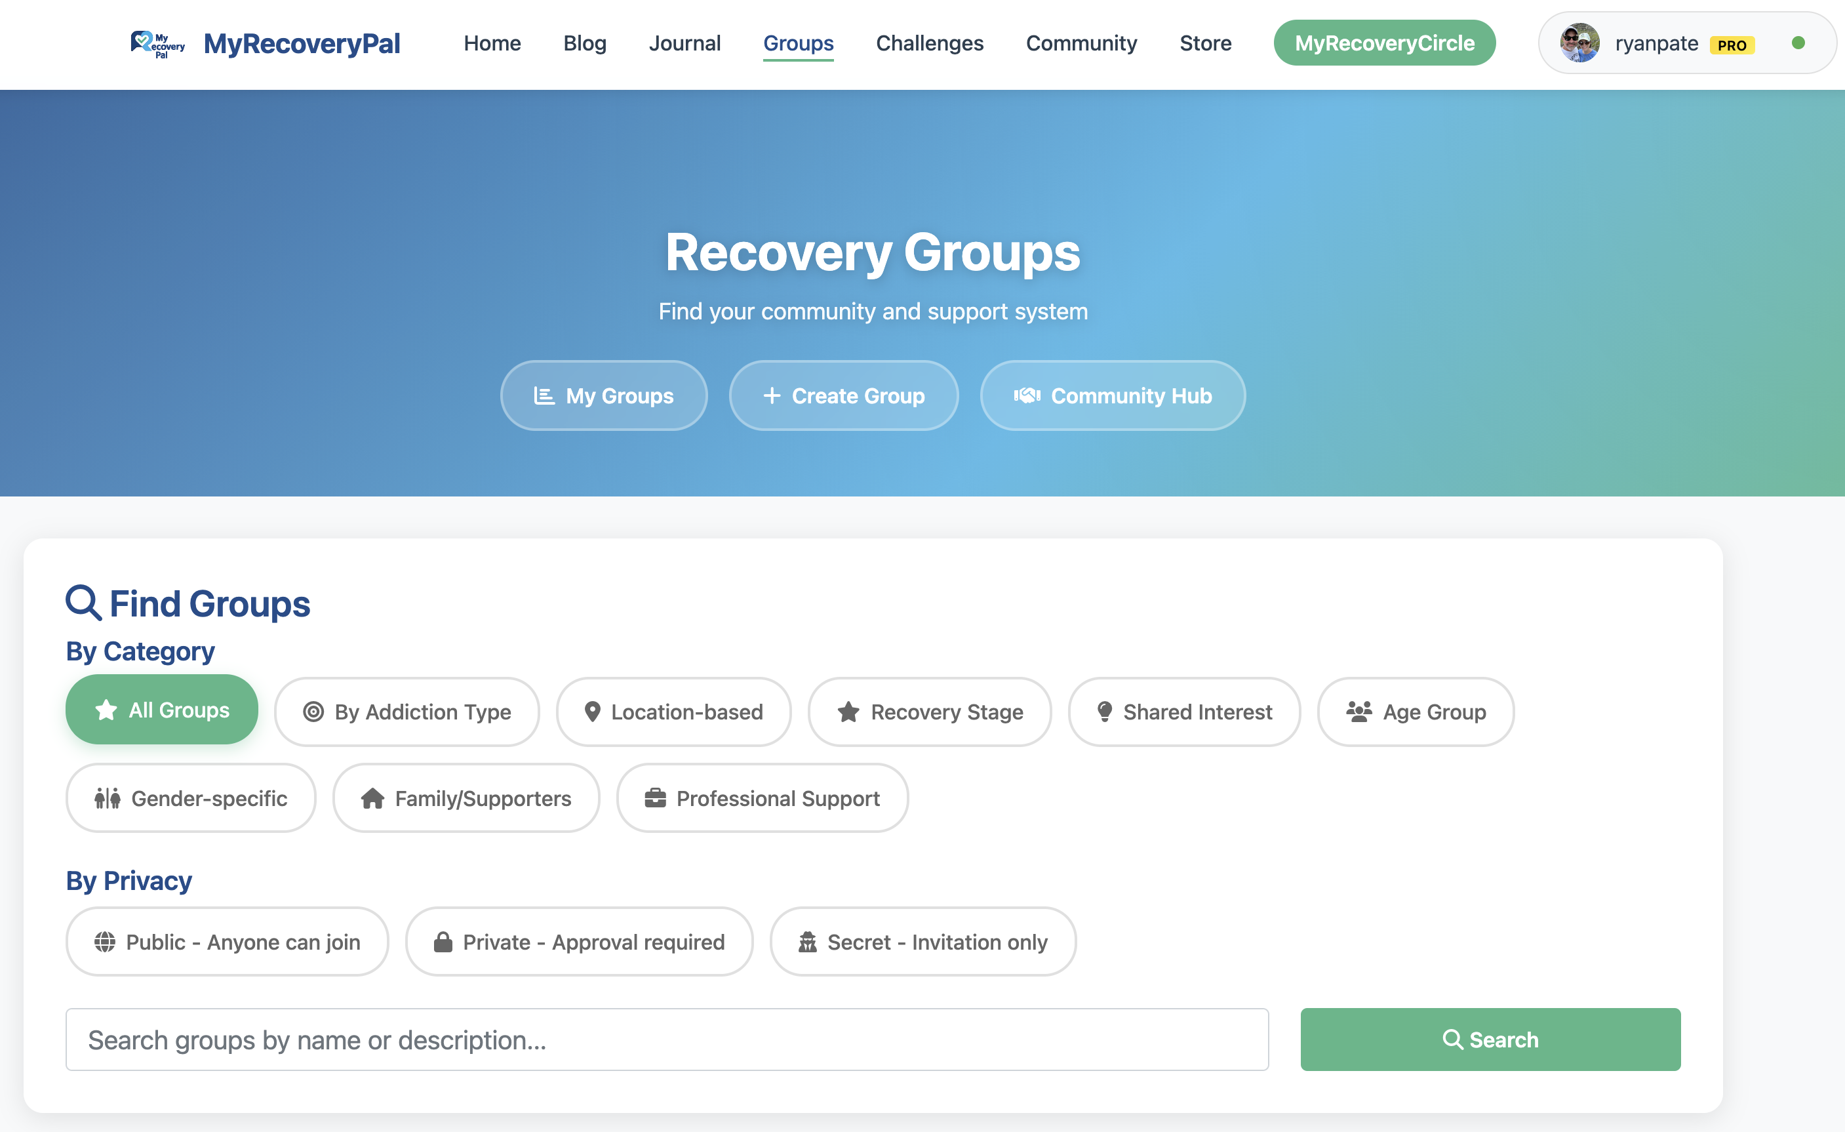Viewport: 1845px width, 1132px height.
Task: Click the MyRecoveryCircle button
Action: click(x=1383, y=43)
